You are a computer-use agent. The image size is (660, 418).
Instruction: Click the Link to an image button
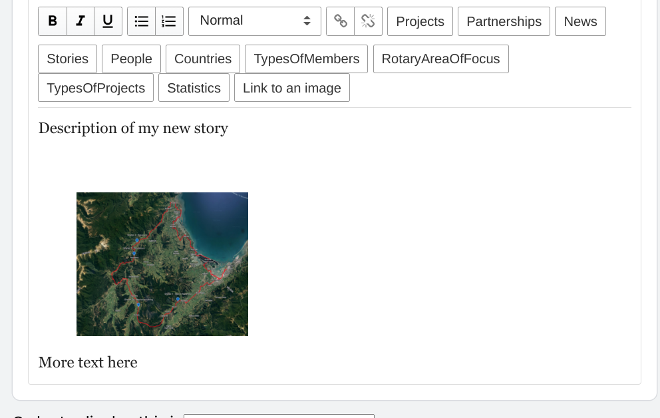click(291, 88)
